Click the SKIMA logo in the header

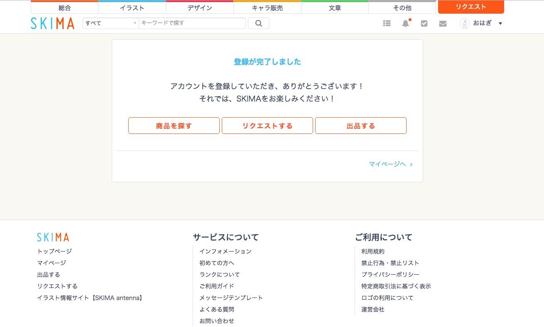(x=53, y=23)
